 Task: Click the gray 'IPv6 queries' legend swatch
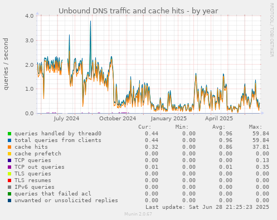(9, 187)
